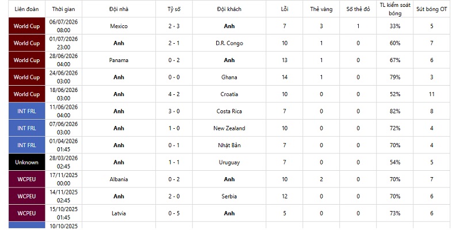This screenshot has width=460, height=230.
Task: Click the Ghana away team name
Action: click(x=229, y=77)
